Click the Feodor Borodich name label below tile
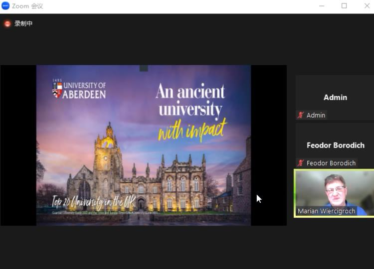 coord(331,163)
